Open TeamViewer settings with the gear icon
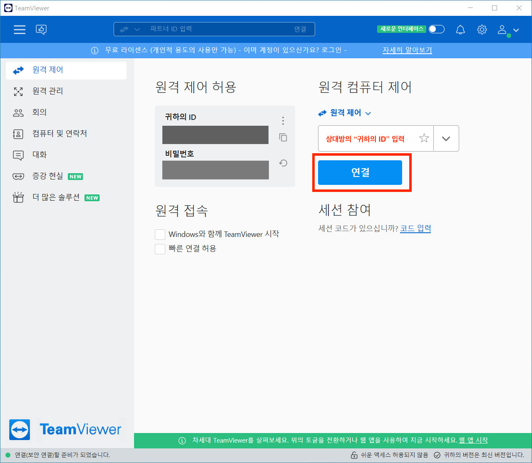Screen dimensions: 532x463 pos(482,29)
